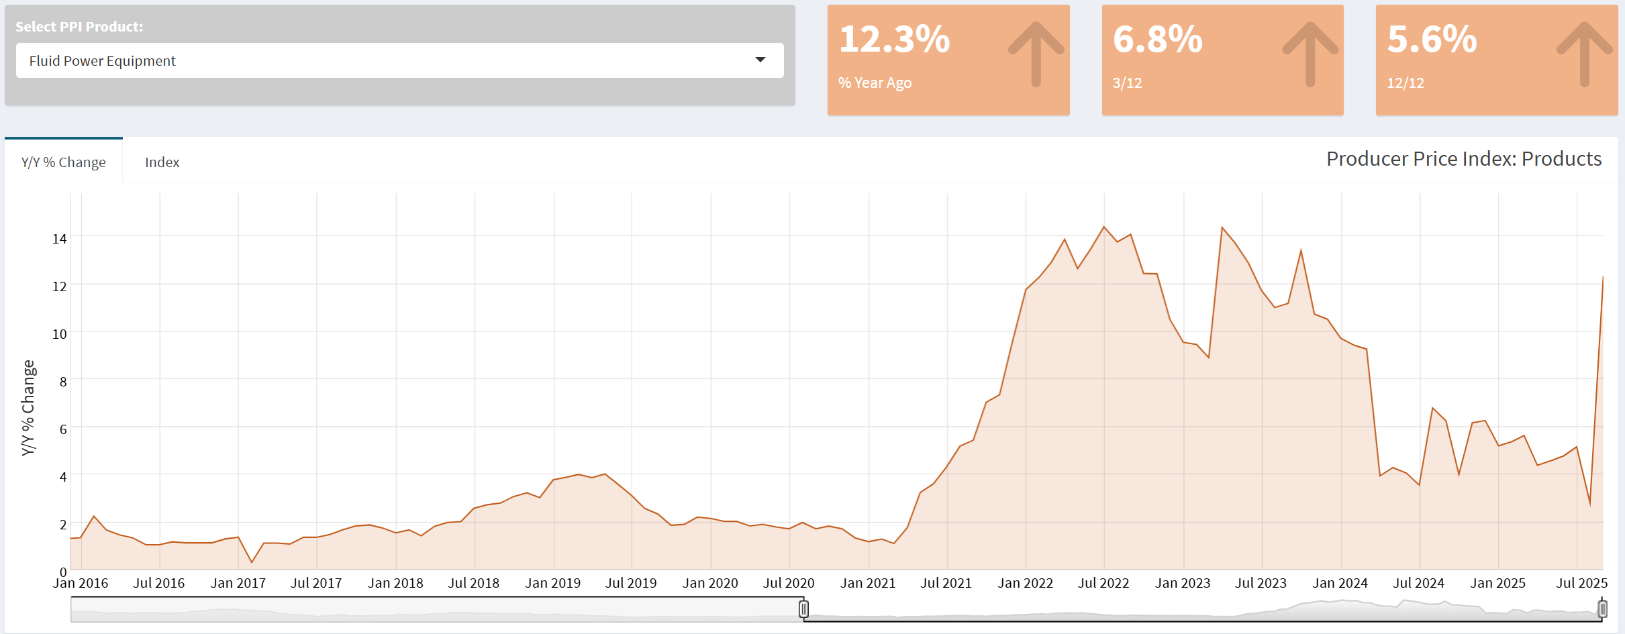Click the 6.8% value text
This screenshot has height=634, width=1625.
coord(1157,39)
